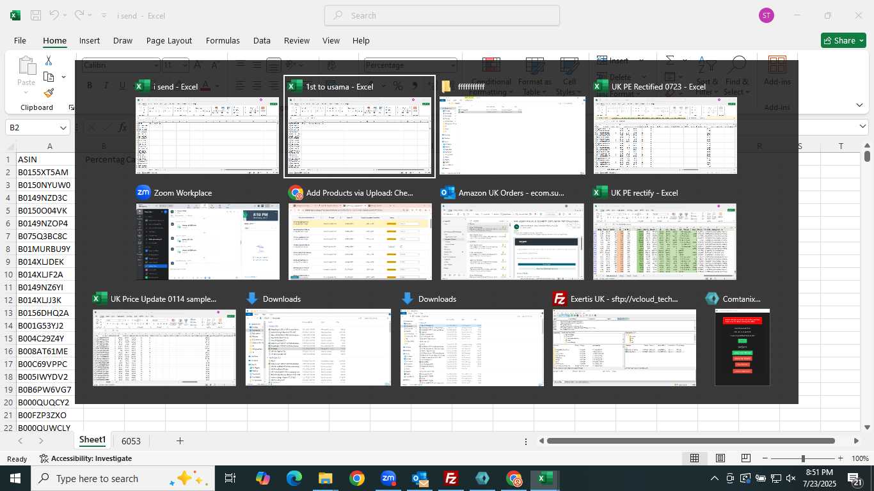
Task: Open the 'UK PE Rectified 0723 - Excel' thumbnail
Action: point(665,127)
